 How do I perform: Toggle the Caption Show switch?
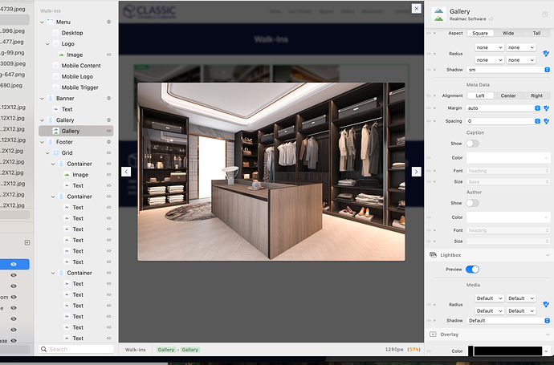point(472,144)
